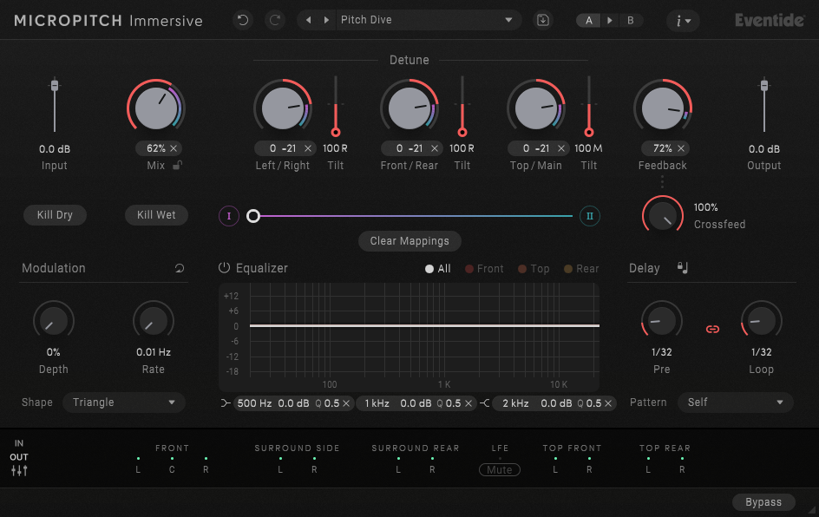The width and height of the screenshot is (819, 517).
Task: Click the Front/Rear detune knob
Action: [x=409, y=108]
